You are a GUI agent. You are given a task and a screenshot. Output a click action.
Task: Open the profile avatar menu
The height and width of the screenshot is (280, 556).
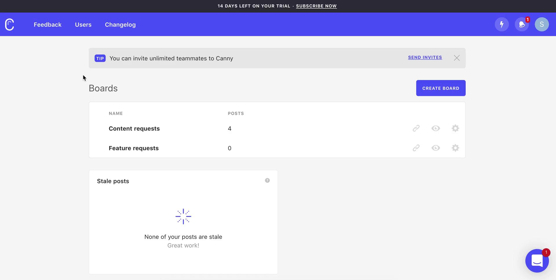542,24
